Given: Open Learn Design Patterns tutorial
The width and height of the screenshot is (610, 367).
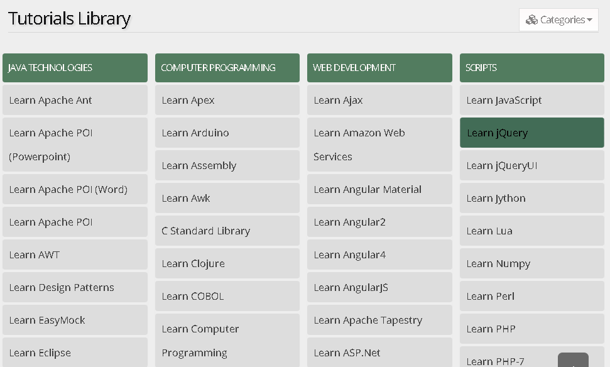Looking at the screenshot, I should tap(75, 287).
